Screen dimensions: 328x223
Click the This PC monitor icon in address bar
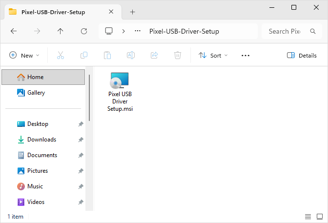tap(109, 31)
